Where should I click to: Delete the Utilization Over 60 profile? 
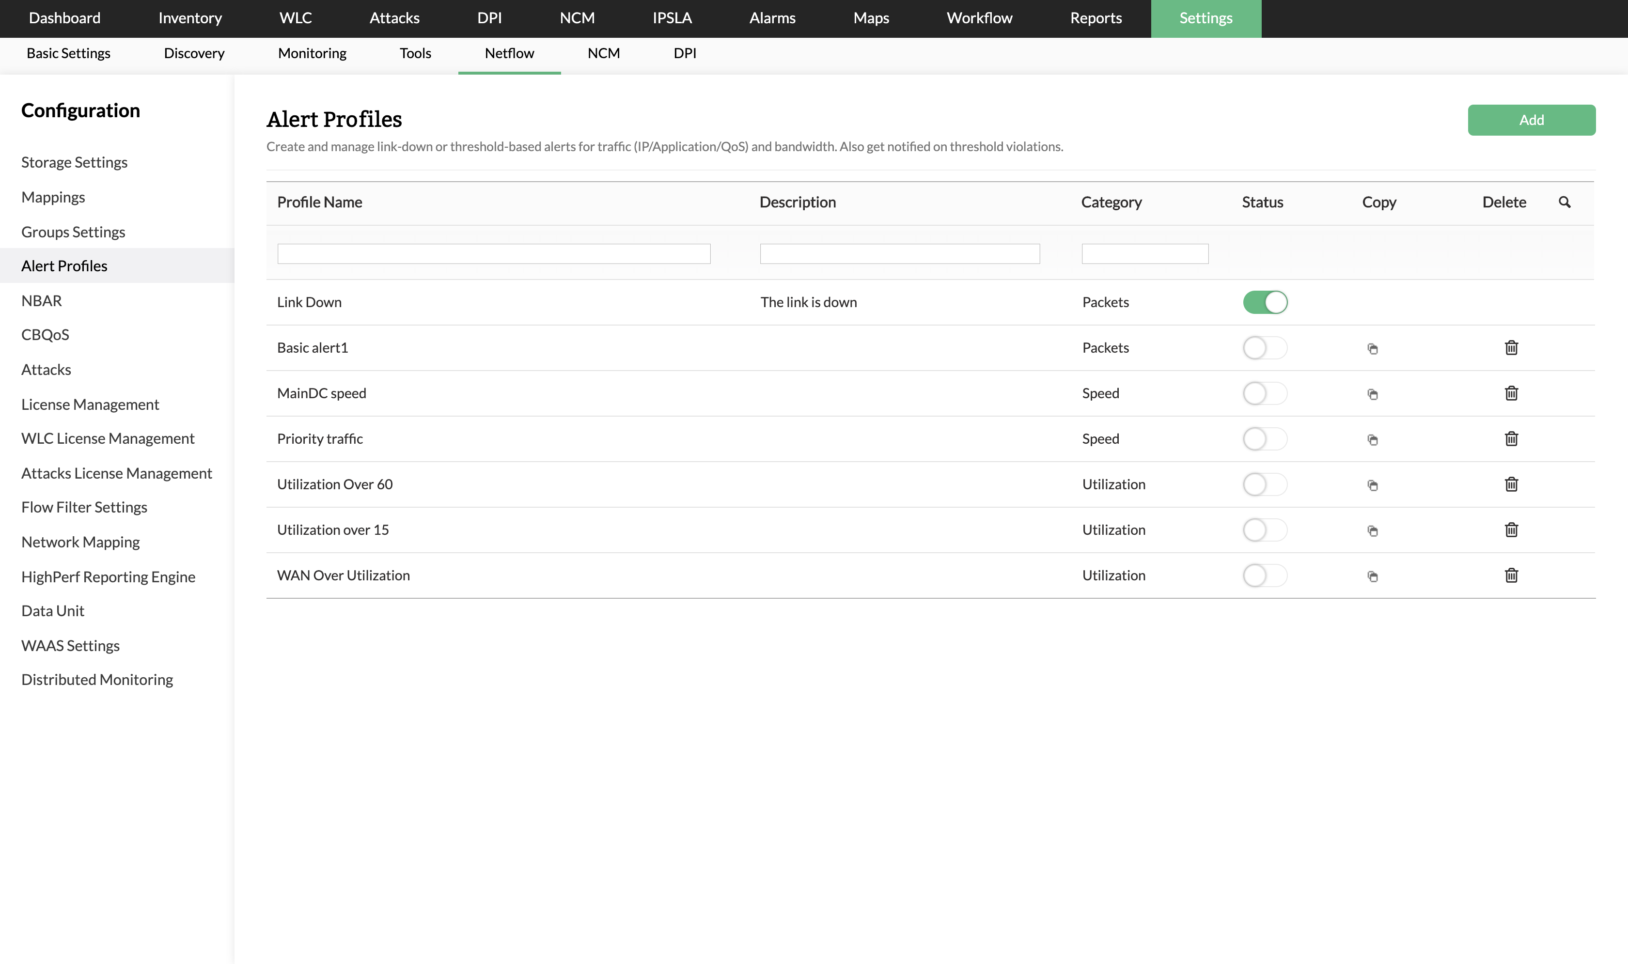tap(1511, 484)
